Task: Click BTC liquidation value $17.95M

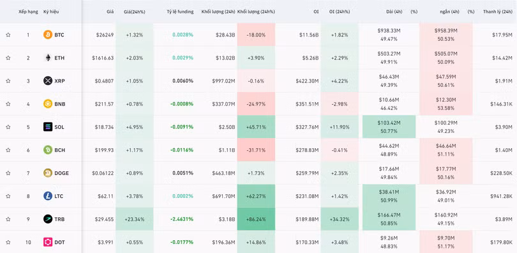Action: pos(502,34)
